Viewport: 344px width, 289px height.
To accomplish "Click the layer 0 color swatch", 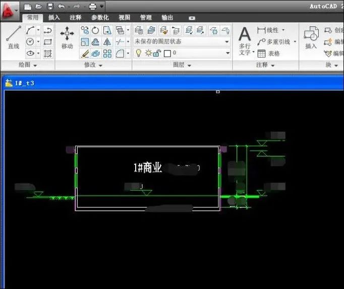I will tap(167, 53).
